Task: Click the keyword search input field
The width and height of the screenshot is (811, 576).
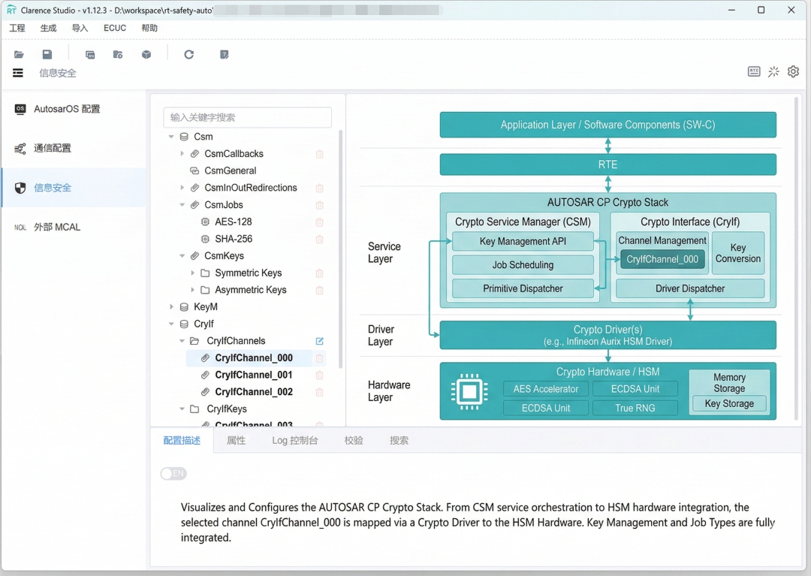Action: (x=247, y=117)
